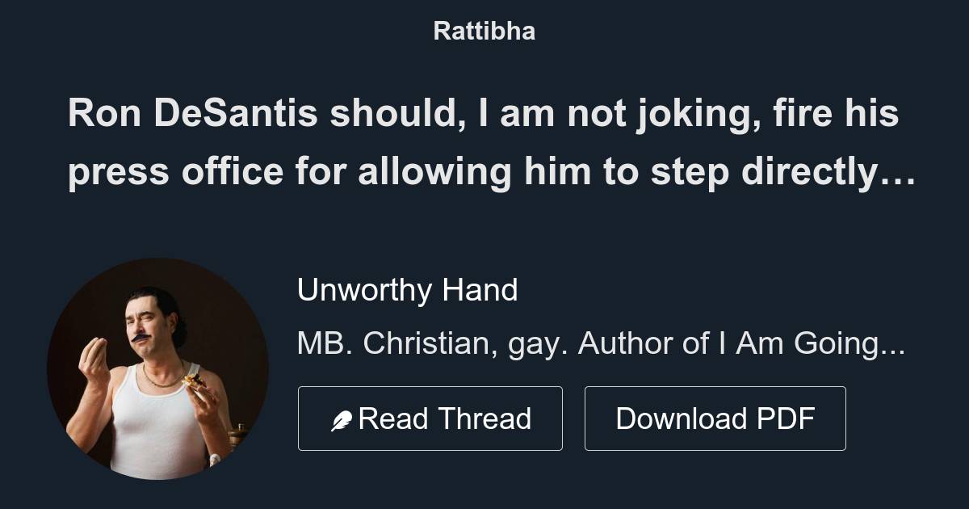Image resolution: width=969 pixels, height=509 pixels.
Task: Click the feather icon beside Read Thread
Action: [342, 420]
